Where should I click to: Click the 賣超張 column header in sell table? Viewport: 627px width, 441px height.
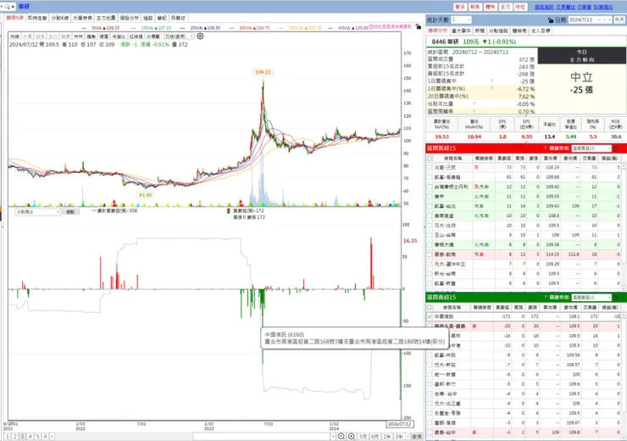pyautogui.click(x=502, y=307)
